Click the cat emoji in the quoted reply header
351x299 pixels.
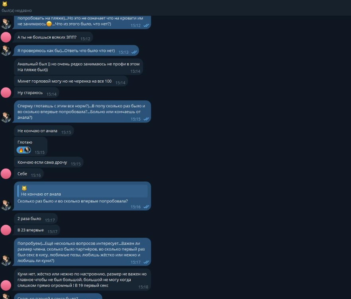(24, 188)
